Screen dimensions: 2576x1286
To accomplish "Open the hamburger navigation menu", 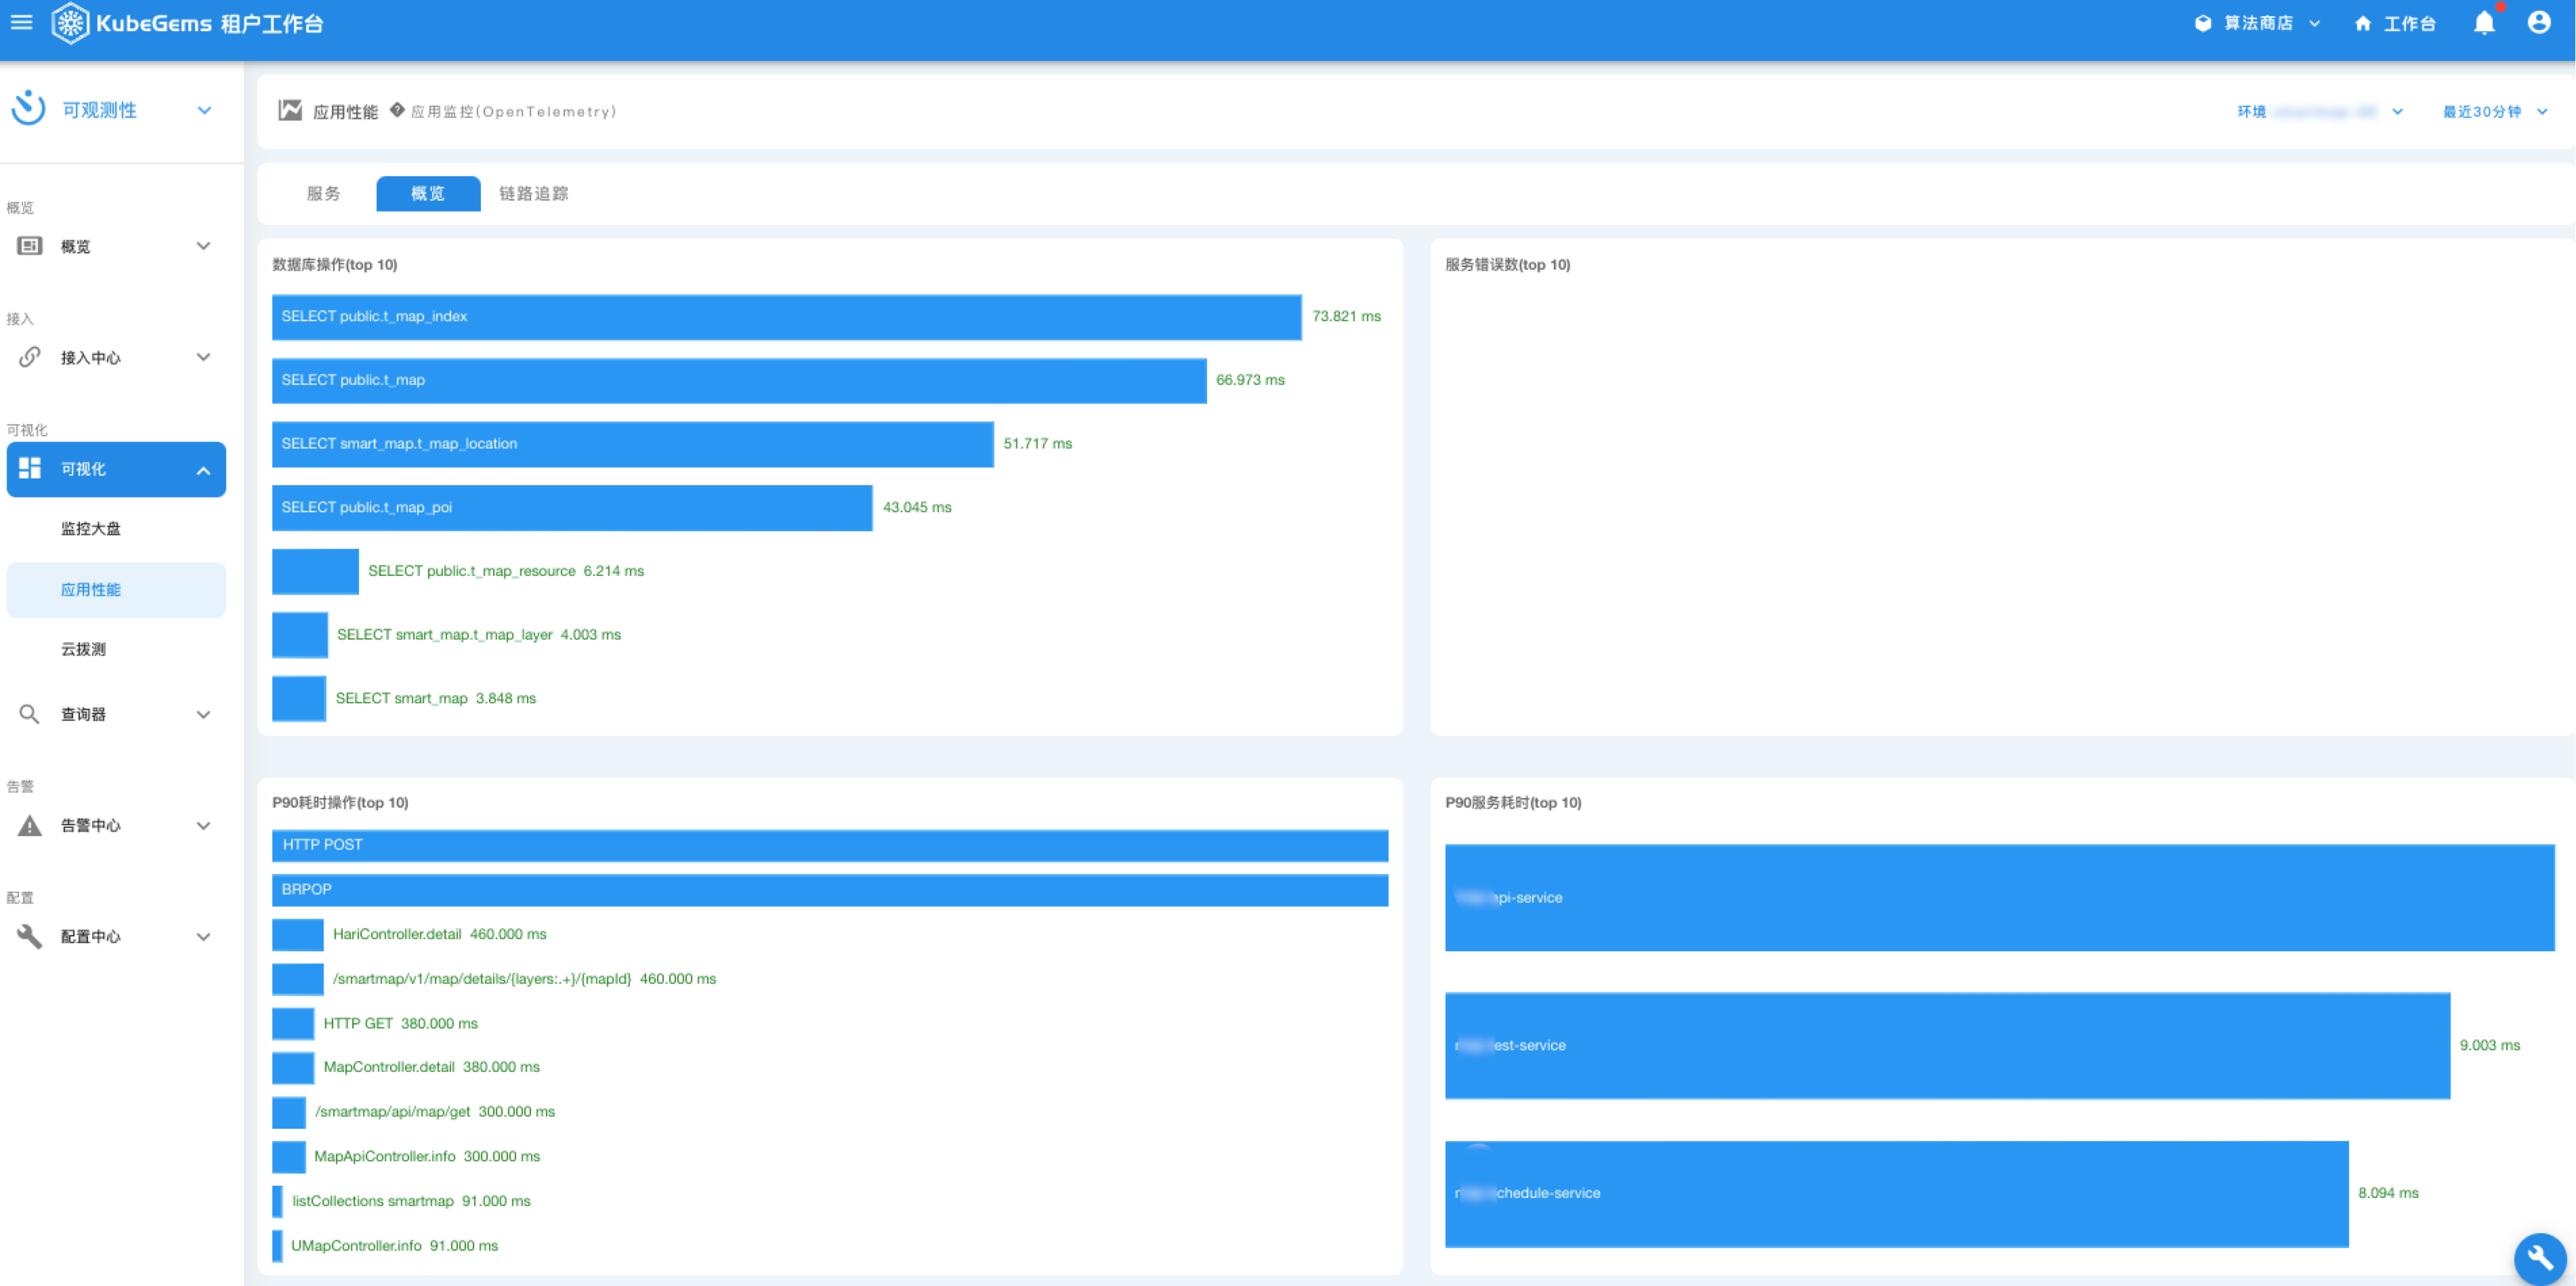I will tap(22, 22).
